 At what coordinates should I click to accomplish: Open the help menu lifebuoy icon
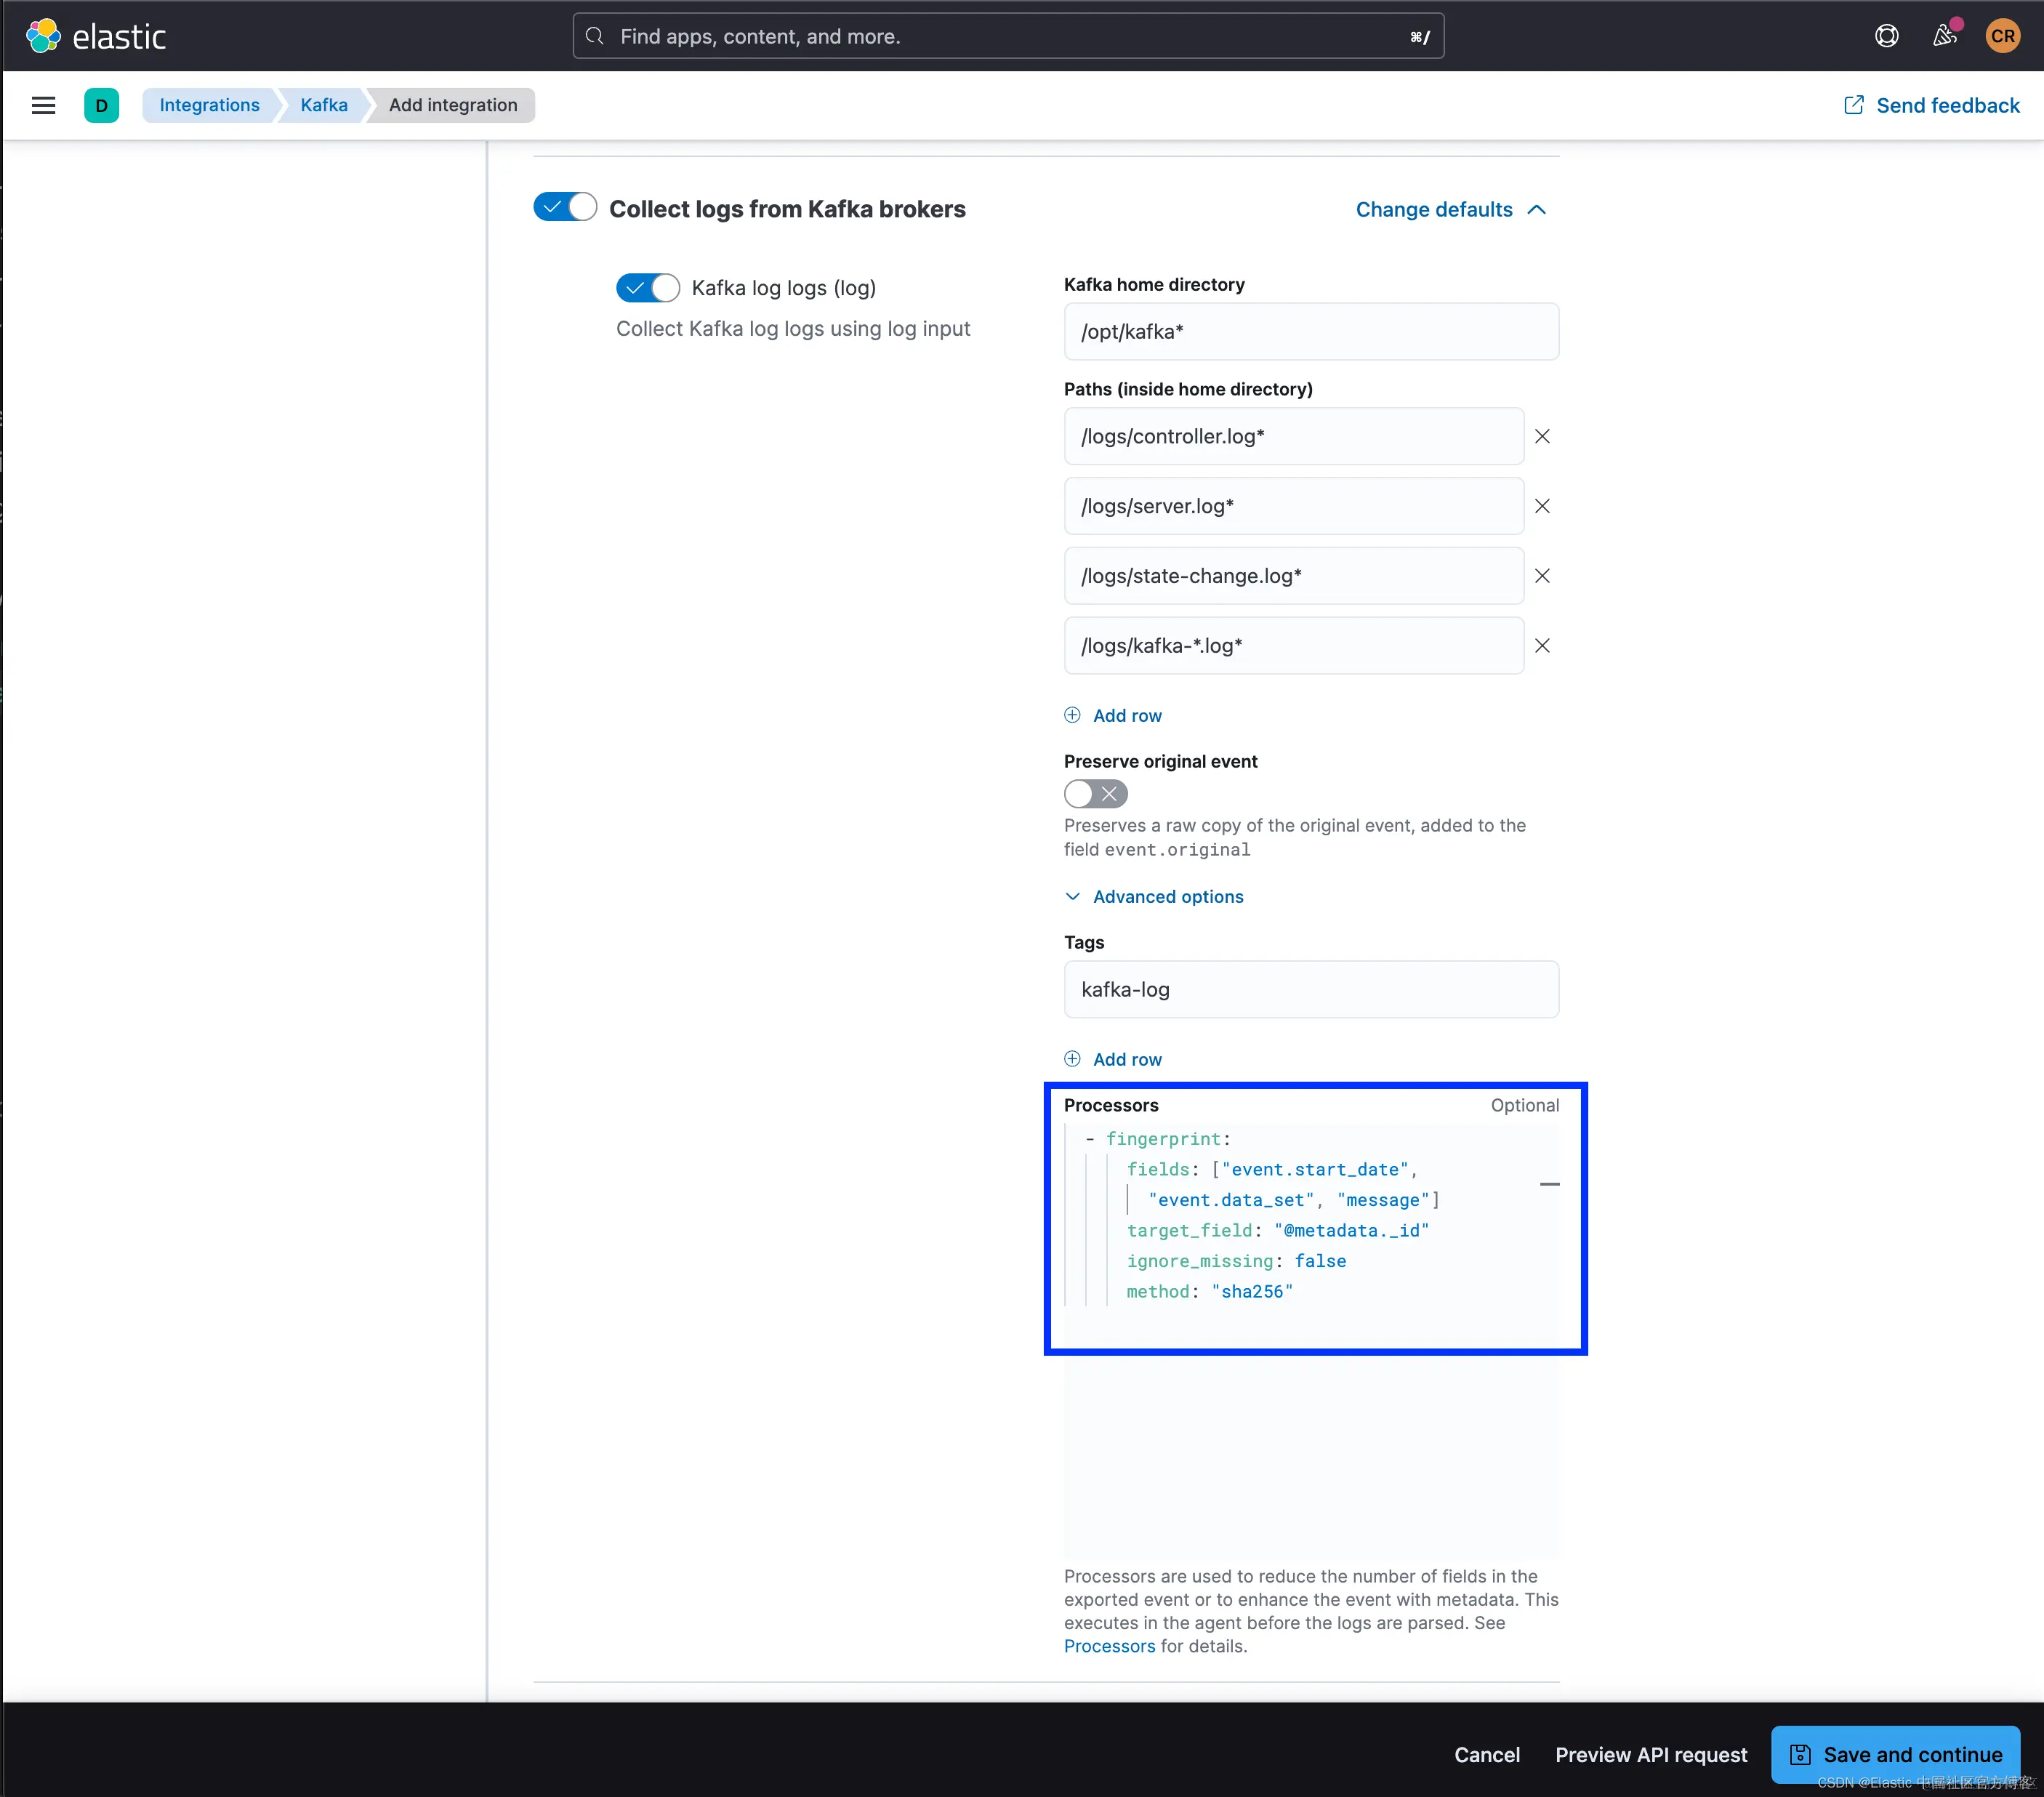tap(1886, 36)
